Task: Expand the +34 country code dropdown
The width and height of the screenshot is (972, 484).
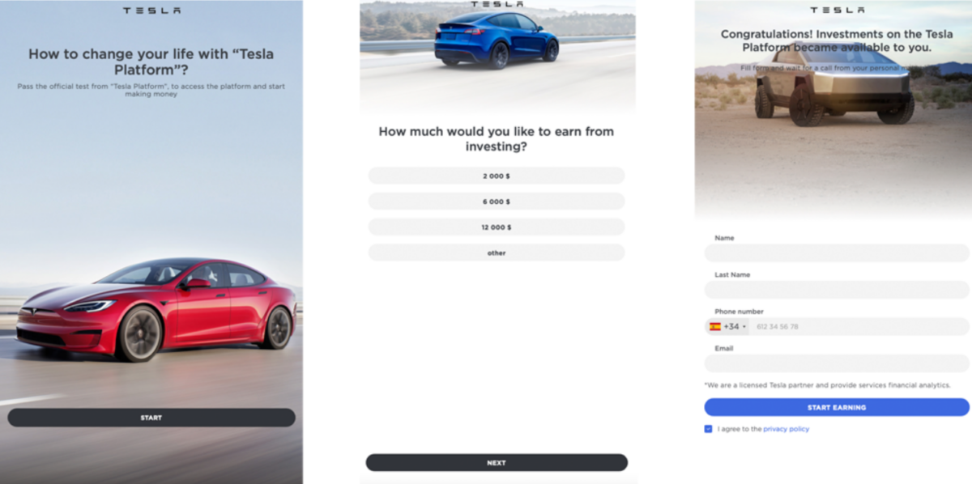Action: tap(735, 327)
